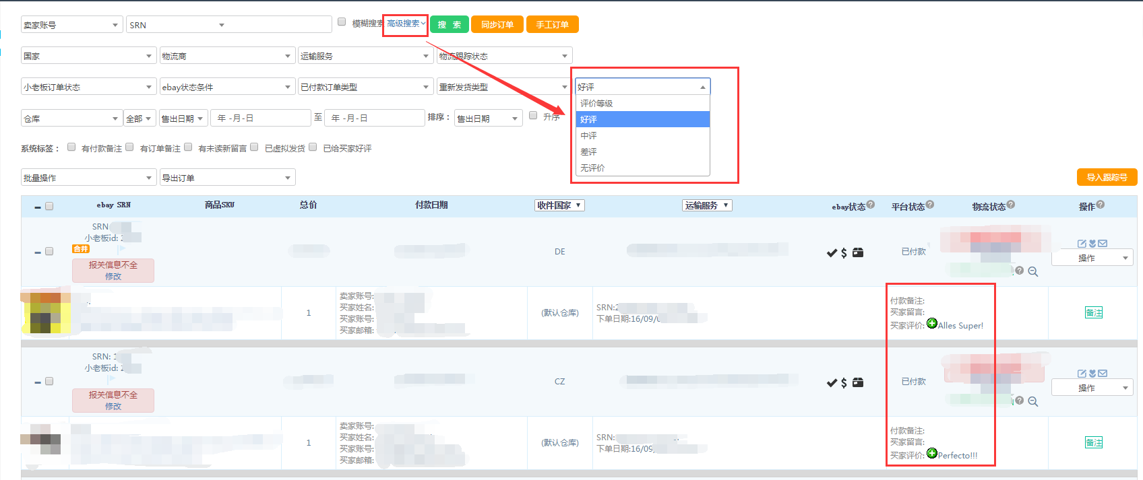Click the 导入跟踪号 import tracking button

pyautogui.click(x=1107, y=177)
